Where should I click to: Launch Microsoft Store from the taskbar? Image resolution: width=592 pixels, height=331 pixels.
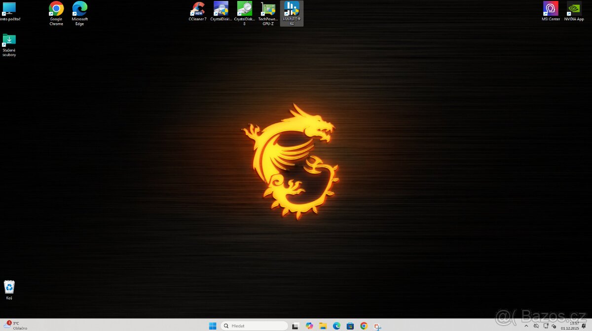350,326
